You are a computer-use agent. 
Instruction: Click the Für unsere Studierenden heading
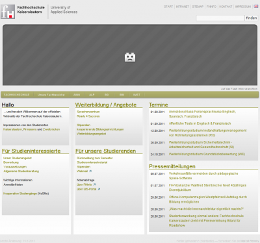pyautogui.click(x=106, y=151)
